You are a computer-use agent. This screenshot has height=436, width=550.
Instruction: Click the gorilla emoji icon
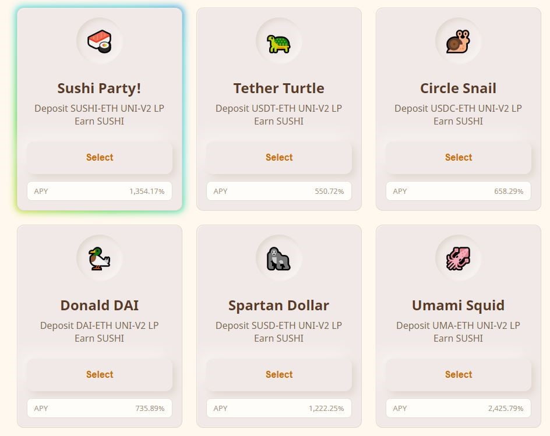(279, 258)
